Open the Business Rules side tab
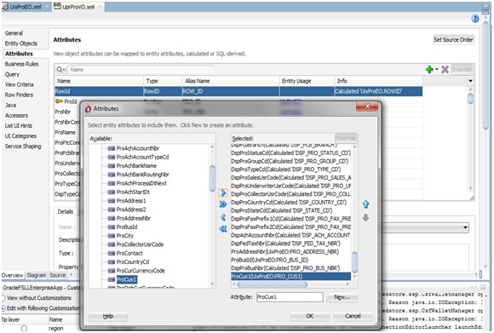 (x=21, y=64)
